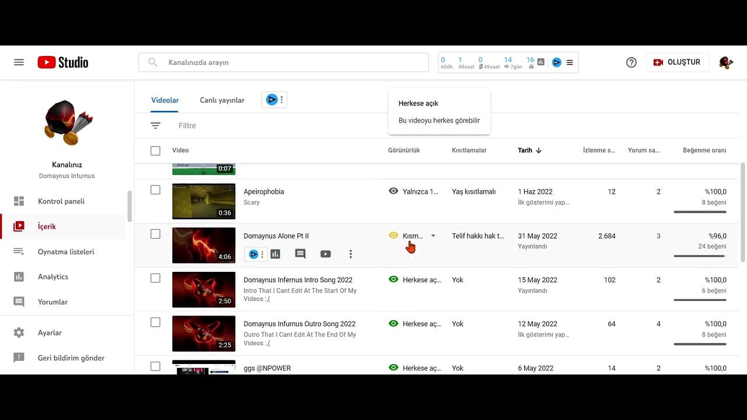Click the search magnifier icon

[x=153, y=62]
